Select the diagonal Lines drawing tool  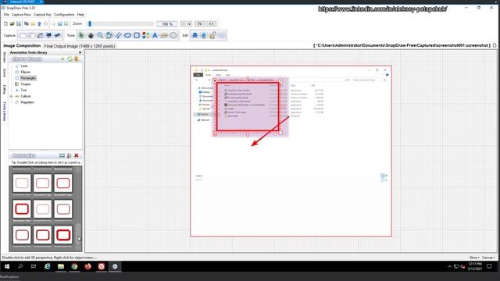pyautogui.click(x=118, y=35)
